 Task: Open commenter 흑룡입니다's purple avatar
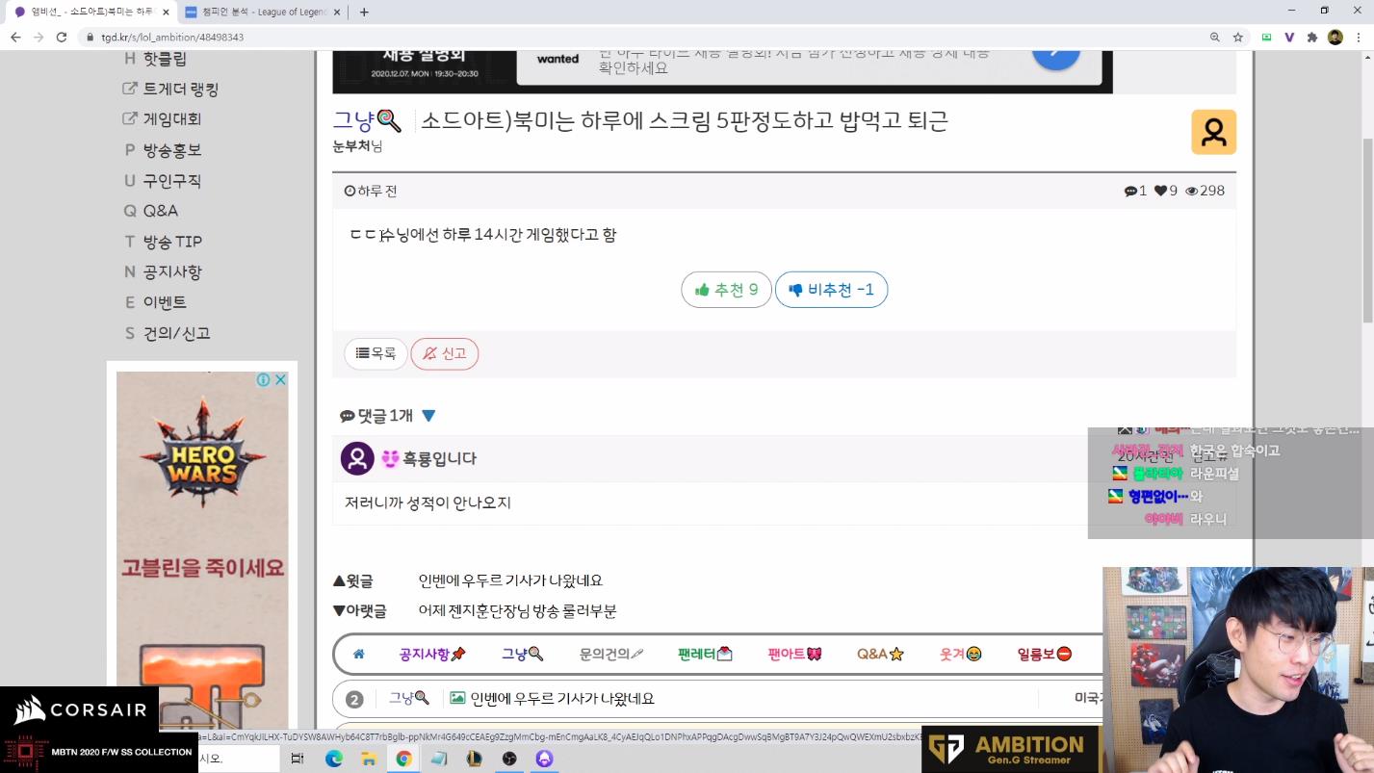point(357,458)
